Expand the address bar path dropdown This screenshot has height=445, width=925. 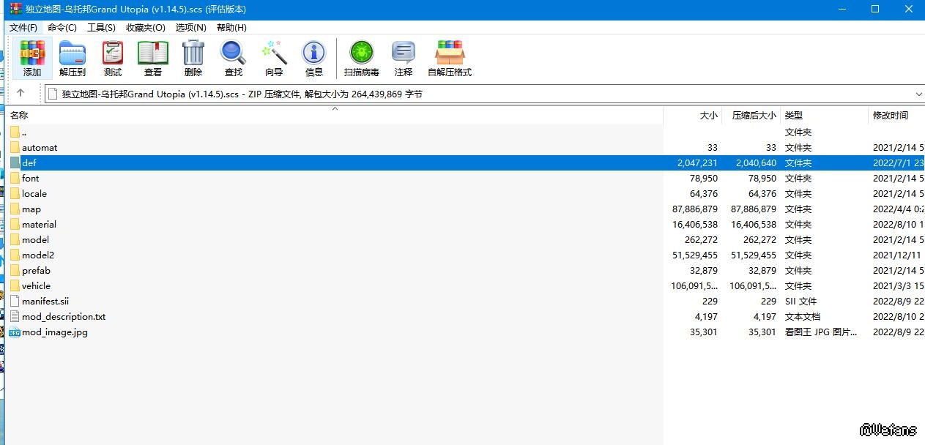[918, 94]
